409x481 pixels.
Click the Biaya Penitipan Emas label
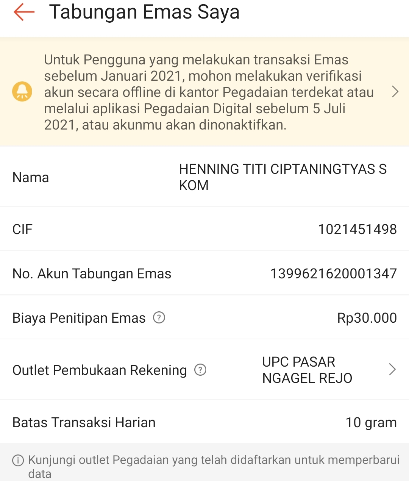coord(79,318)
